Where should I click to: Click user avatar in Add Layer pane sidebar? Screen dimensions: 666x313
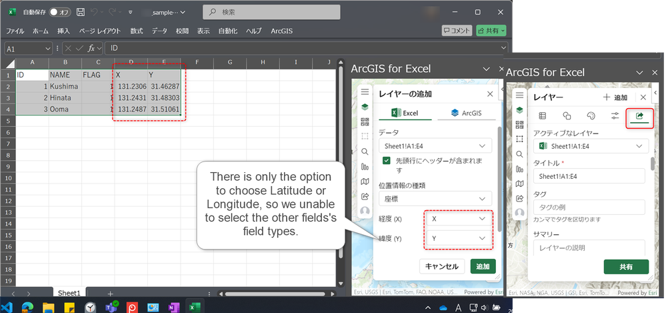(x=365, y=212)
